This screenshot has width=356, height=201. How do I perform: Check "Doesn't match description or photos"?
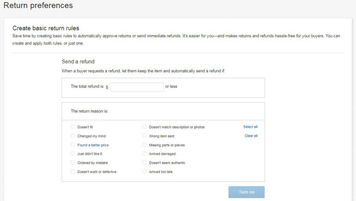point(144,127)
